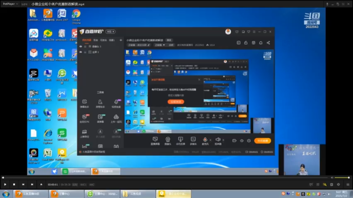Viewport: 353px width, 198px height.
Task: Adjust the yellow volume slider
Action: pos(342,178)
